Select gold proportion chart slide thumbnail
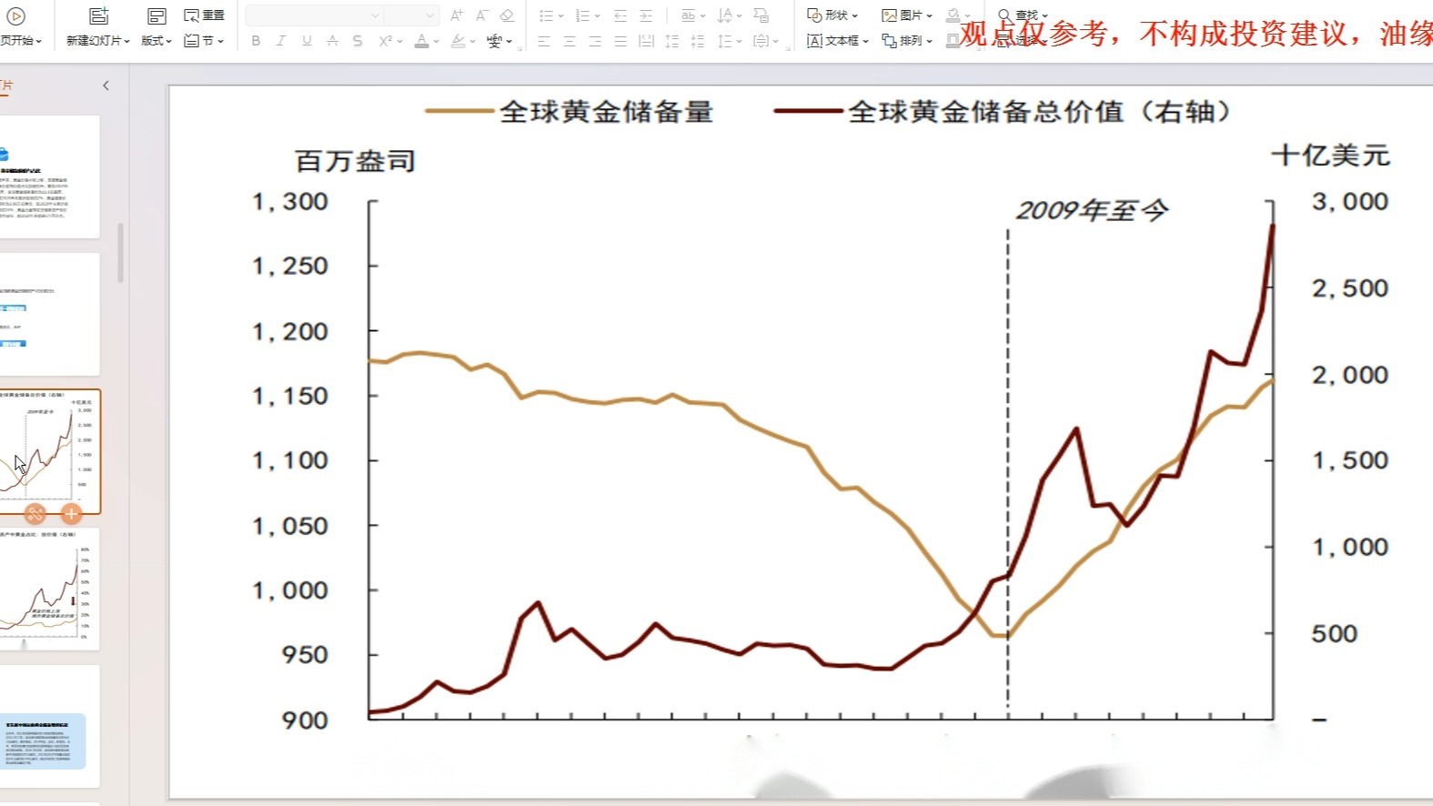The width and height of the screenshot is (1433, 806). (x=48, y=589)
